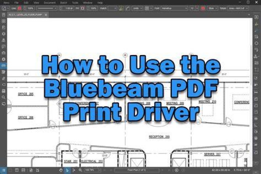This screenshot has height=174, width=261.
Task: Open the File Access panel icon
Action: coord(4,14)
